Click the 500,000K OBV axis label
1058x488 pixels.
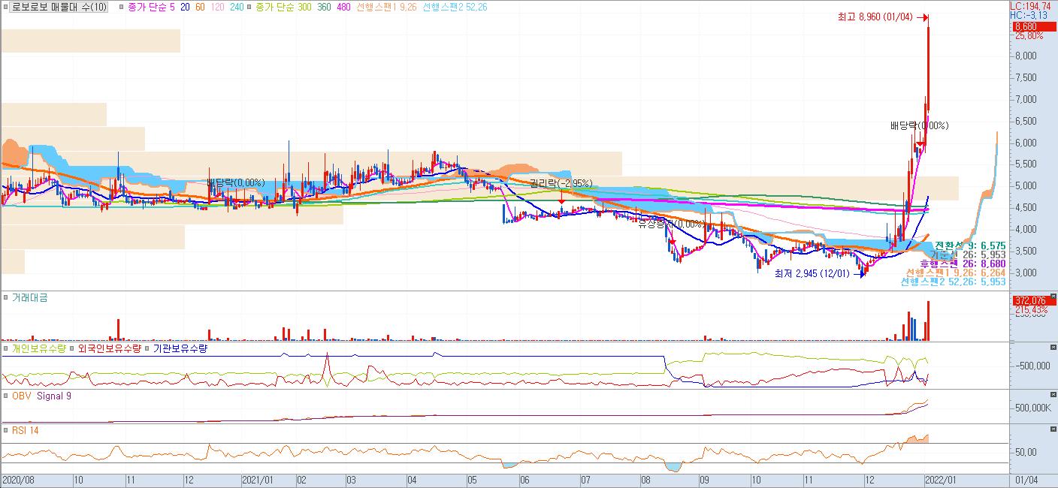pos(1032,408)
